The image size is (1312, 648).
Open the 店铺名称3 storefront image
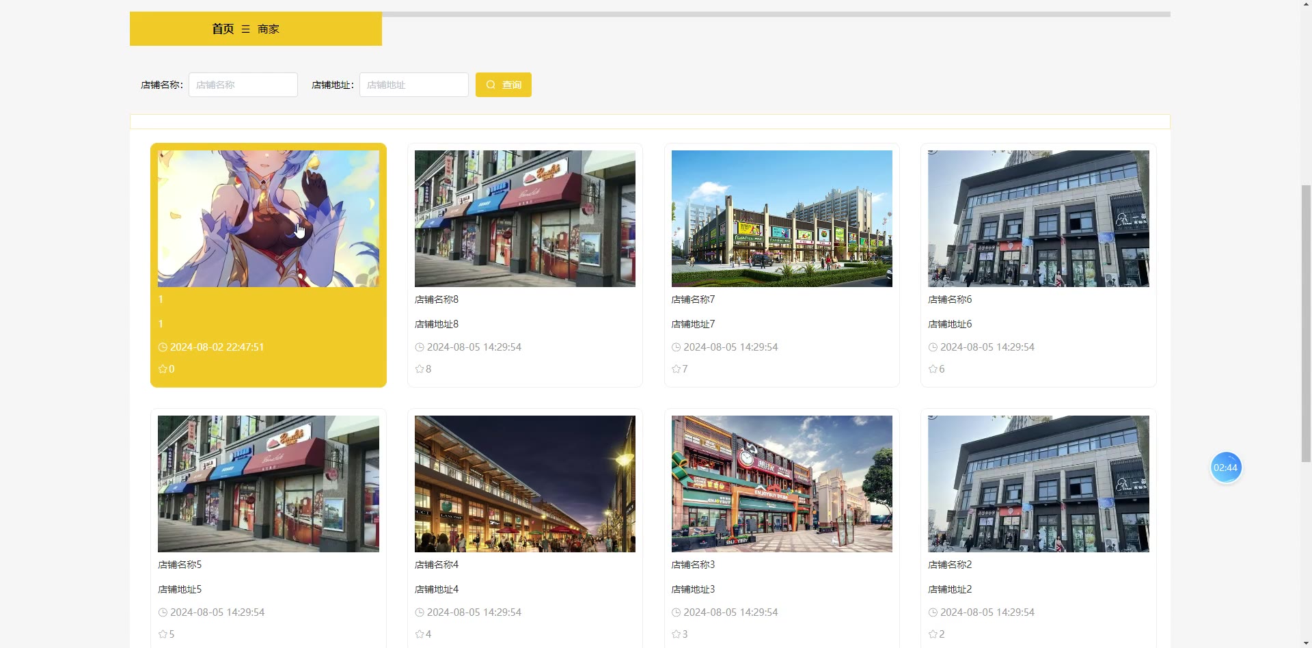point(782,483)
